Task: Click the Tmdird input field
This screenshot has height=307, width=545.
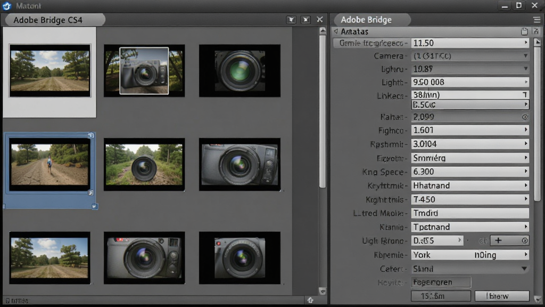Action: click(x=470, y=213)
